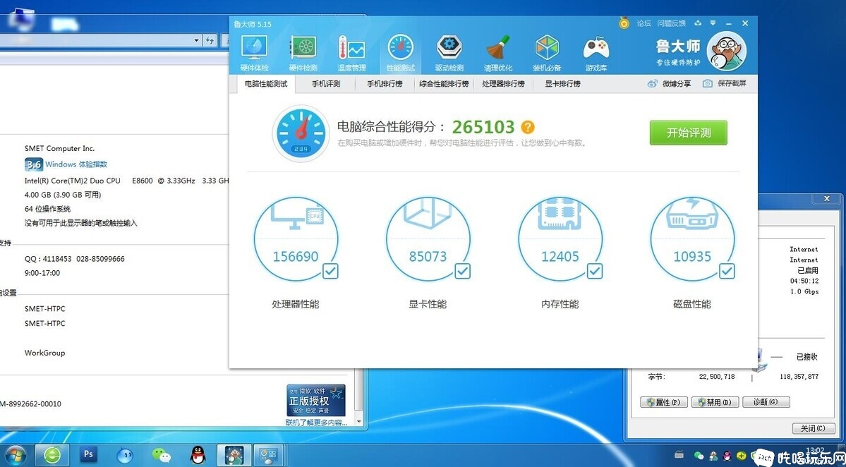Click the WorkGroup text in System window
Image resolution: width=846 pixels, height=467 pixels.
(x=44, y=353)
